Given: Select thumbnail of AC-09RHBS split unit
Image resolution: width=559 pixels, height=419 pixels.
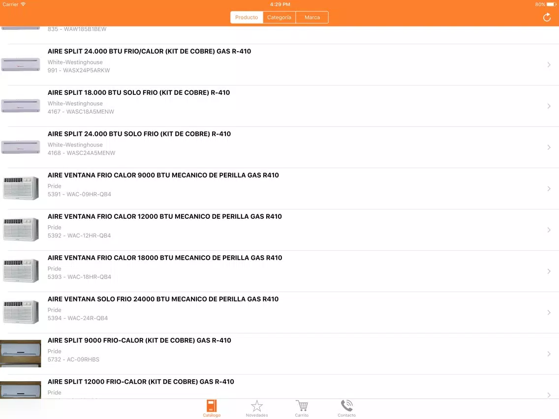Looking at the screenshot, I should (20, 354).
